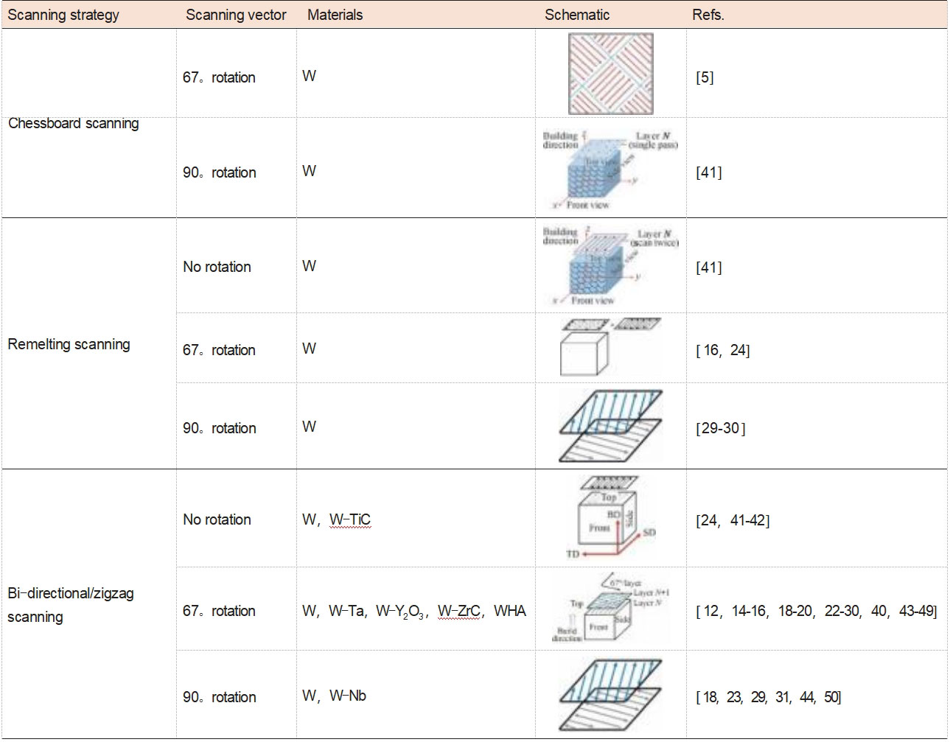Click the "Remelting scanning" row label
Screen dimensions: 950x742
click(x=69, y=344)
